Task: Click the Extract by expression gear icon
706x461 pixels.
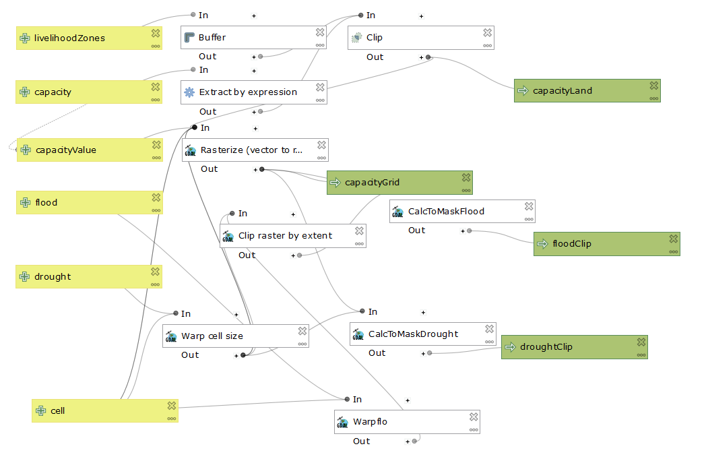Action: click(189, 92)
